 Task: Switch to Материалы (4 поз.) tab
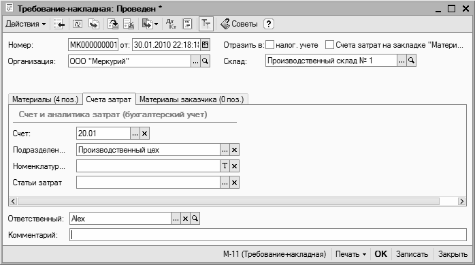[x=46, y=99]
